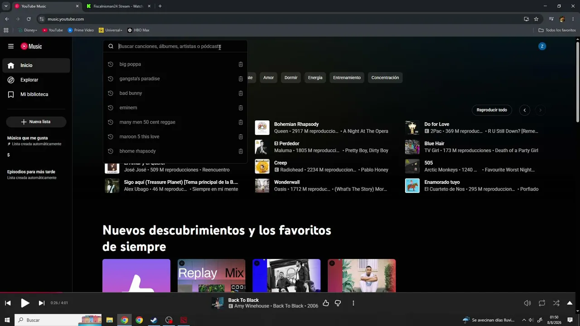The height and width of the screenshot is (326, 580).
Task: Open the hamburger guide menu
Action: click(11, 46)
